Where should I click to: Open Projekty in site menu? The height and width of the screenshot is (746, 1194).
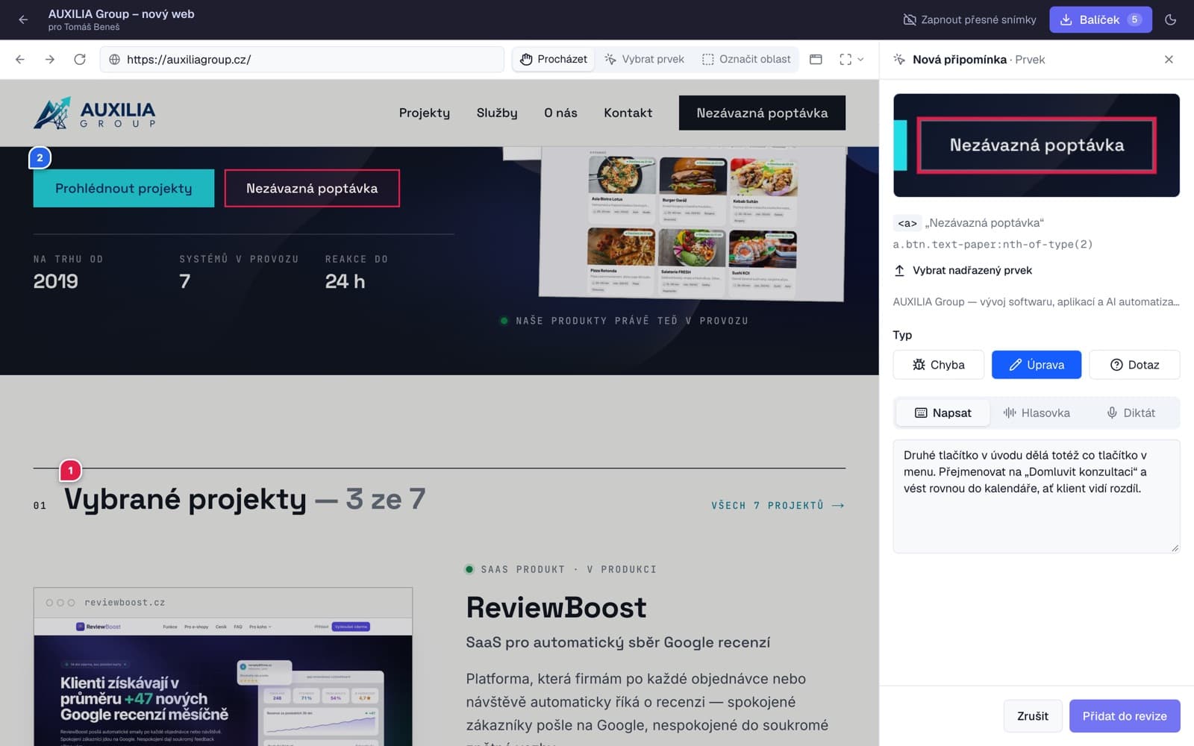[x=425, y=113]
